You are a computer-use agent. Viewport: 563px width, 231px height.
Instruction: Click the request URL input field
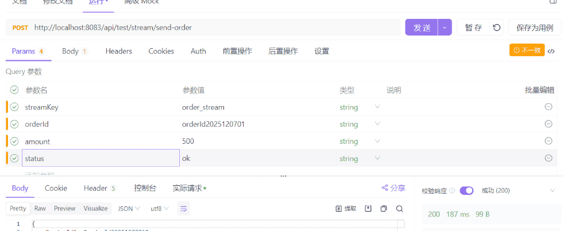pyautogui.click(x=203, y=28)
